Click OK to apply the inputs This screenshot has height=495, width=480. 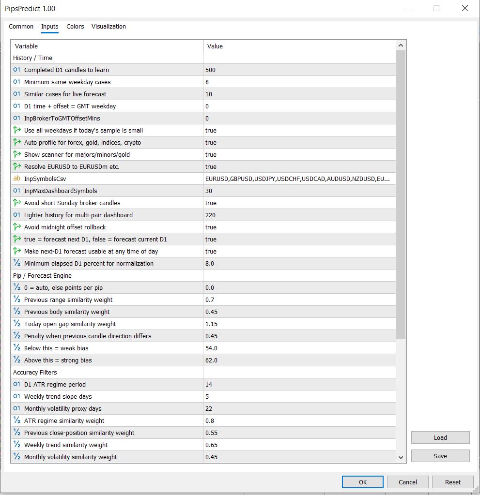pyautogui.click(x=362, y=482)
